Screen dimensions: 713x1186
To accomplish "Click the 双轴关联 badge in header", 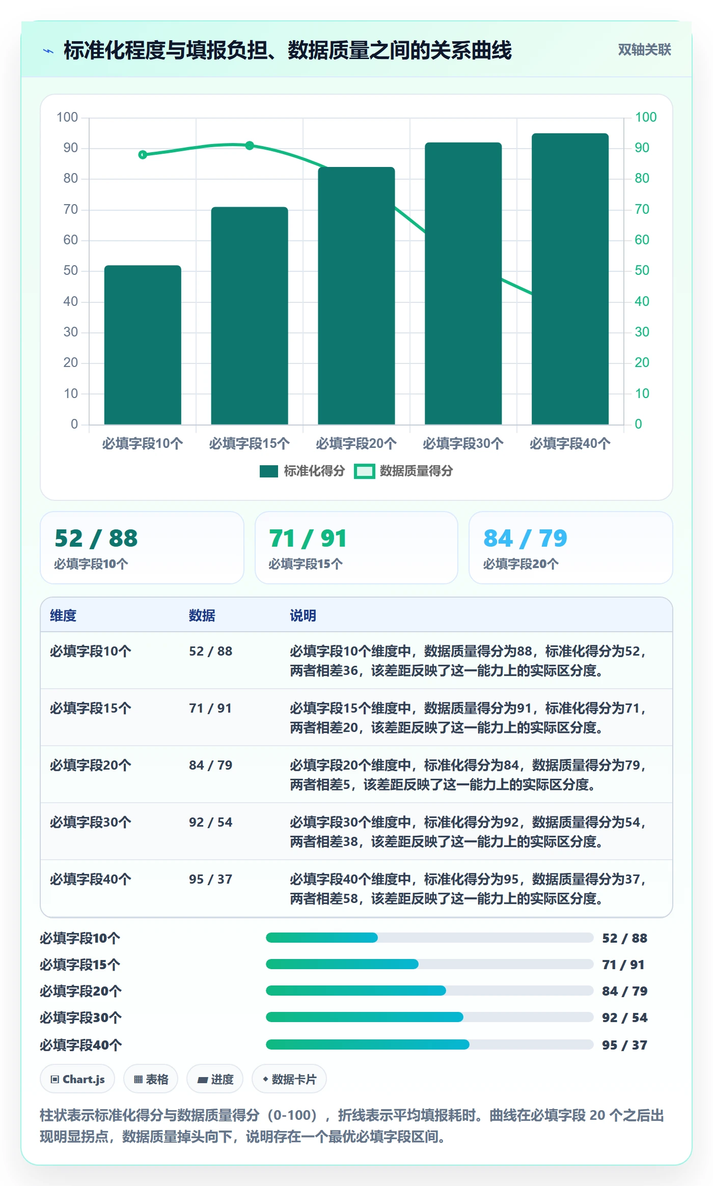I will pos(644,49).
